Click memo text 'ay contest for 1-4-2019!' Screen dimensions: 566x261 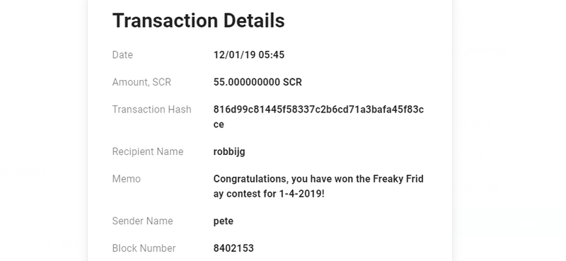(269, 194)
